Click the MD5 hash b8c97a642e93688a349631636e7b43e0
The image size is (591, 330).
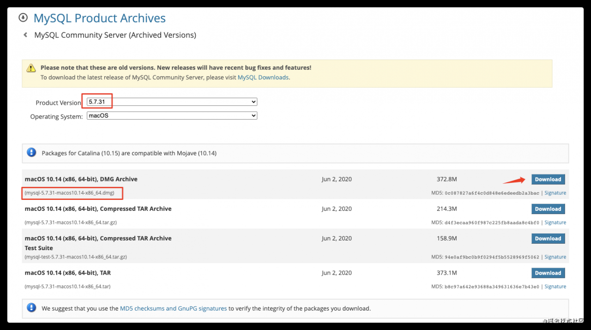pos(493,287)
